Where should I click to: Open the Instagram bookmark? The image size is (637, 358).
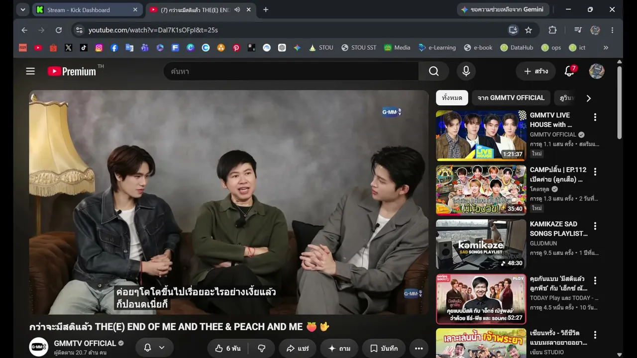click(x=99, y=48)
